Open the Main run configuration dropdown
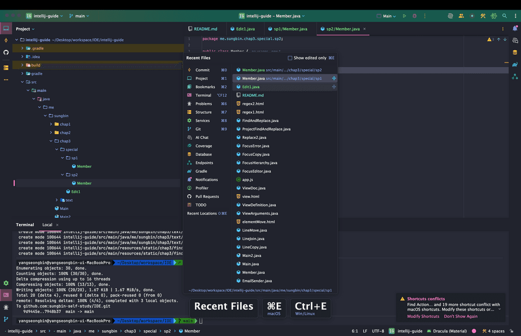 click(387, 16)
